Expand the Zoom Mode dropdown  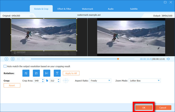coord(144,81)
